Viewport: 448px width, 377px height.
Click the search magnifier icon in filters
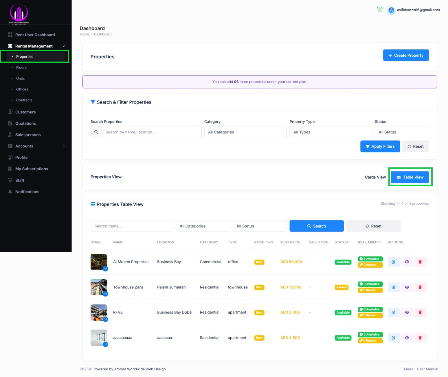click(x=96, y=132)
